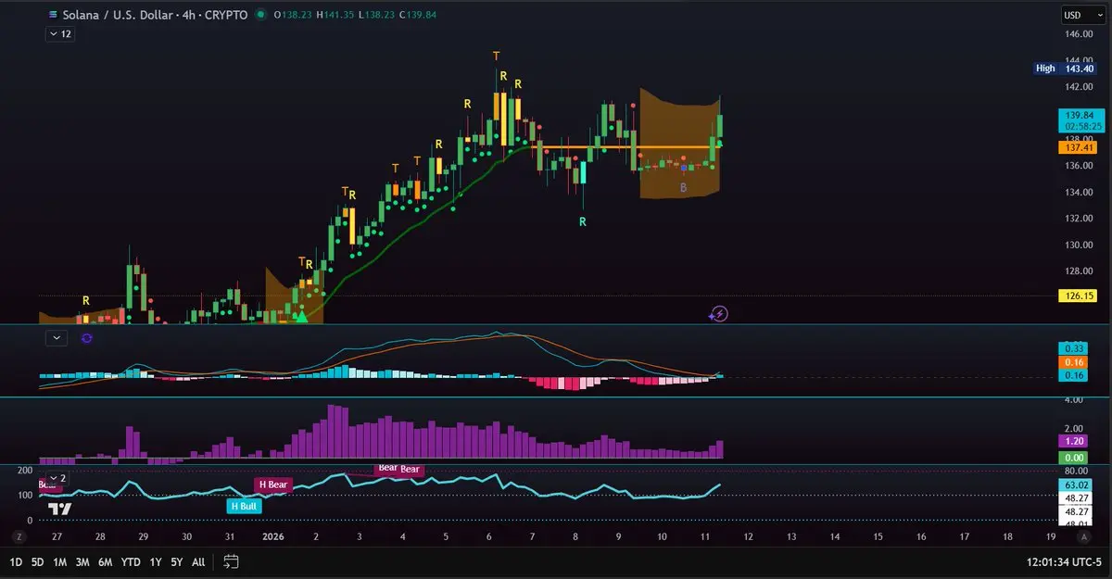The image size is (1112, 579).
Task: Click the 2026 year label on time axis
Action: [x=273, y=536]
